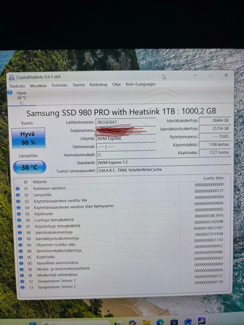Screen dimensions: 244x325
Task: Click status circle for row 0A Ohjaimen ruuhka-aika
Action: pos(21,245)
